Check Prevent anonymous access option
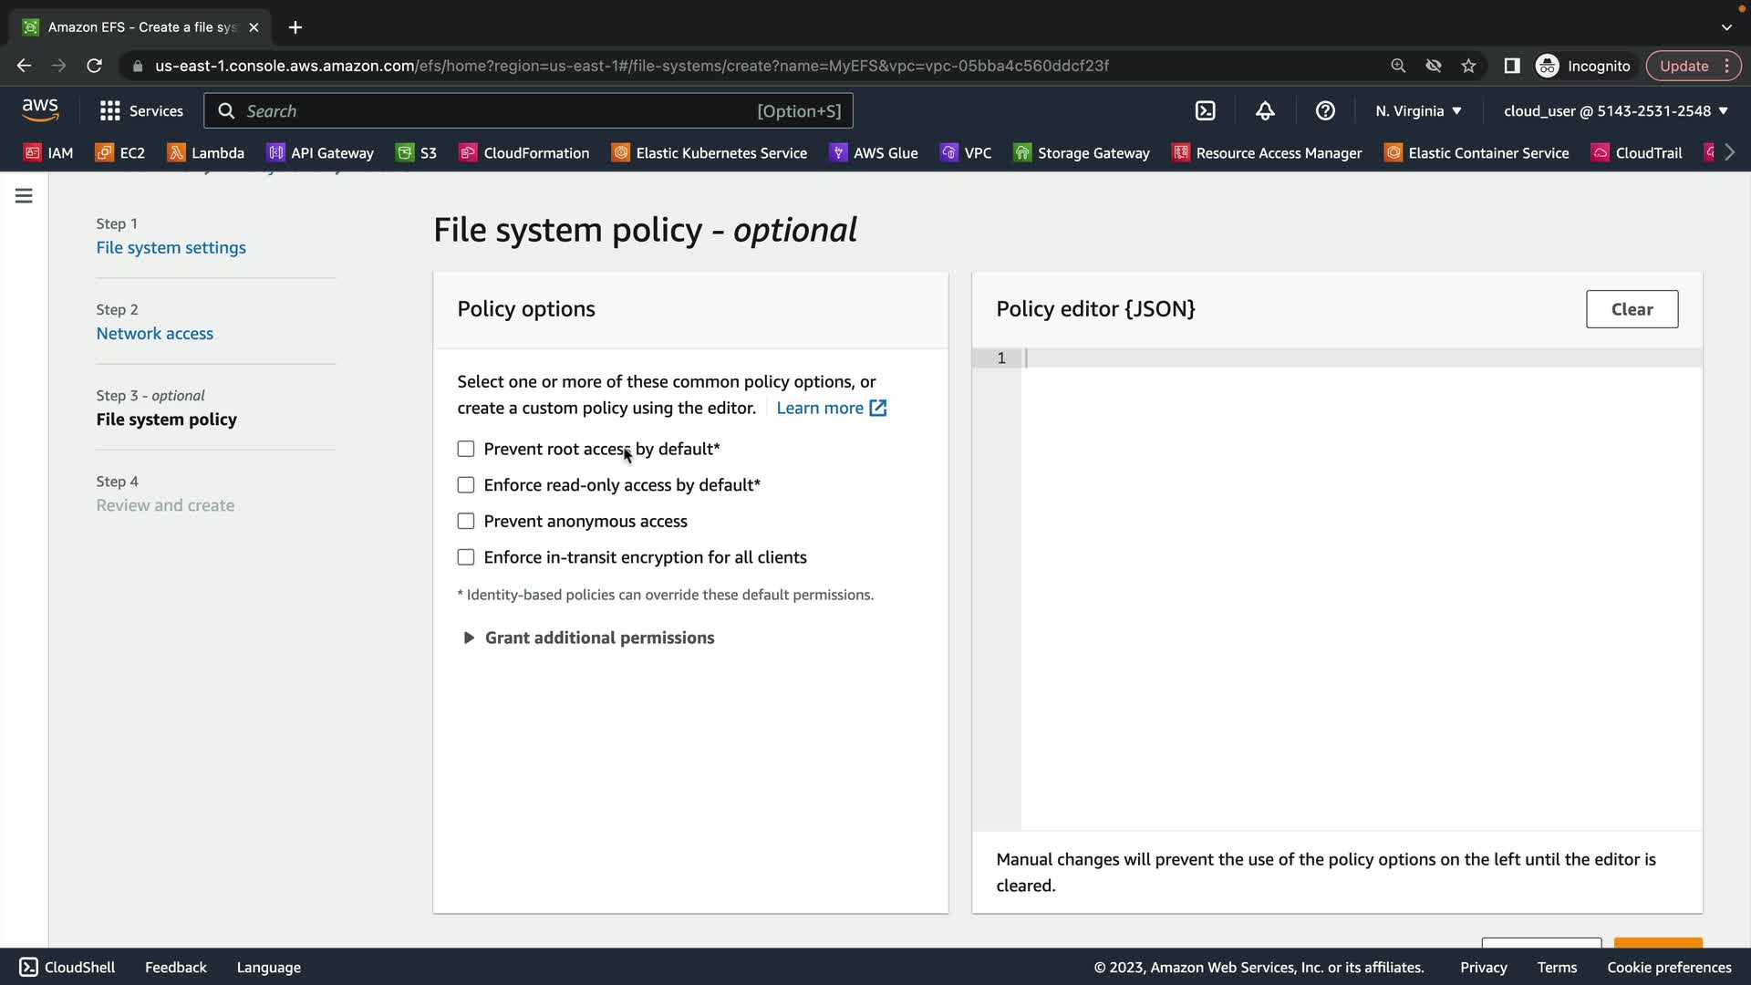The image size is (1751, 985). click(466, 521)
